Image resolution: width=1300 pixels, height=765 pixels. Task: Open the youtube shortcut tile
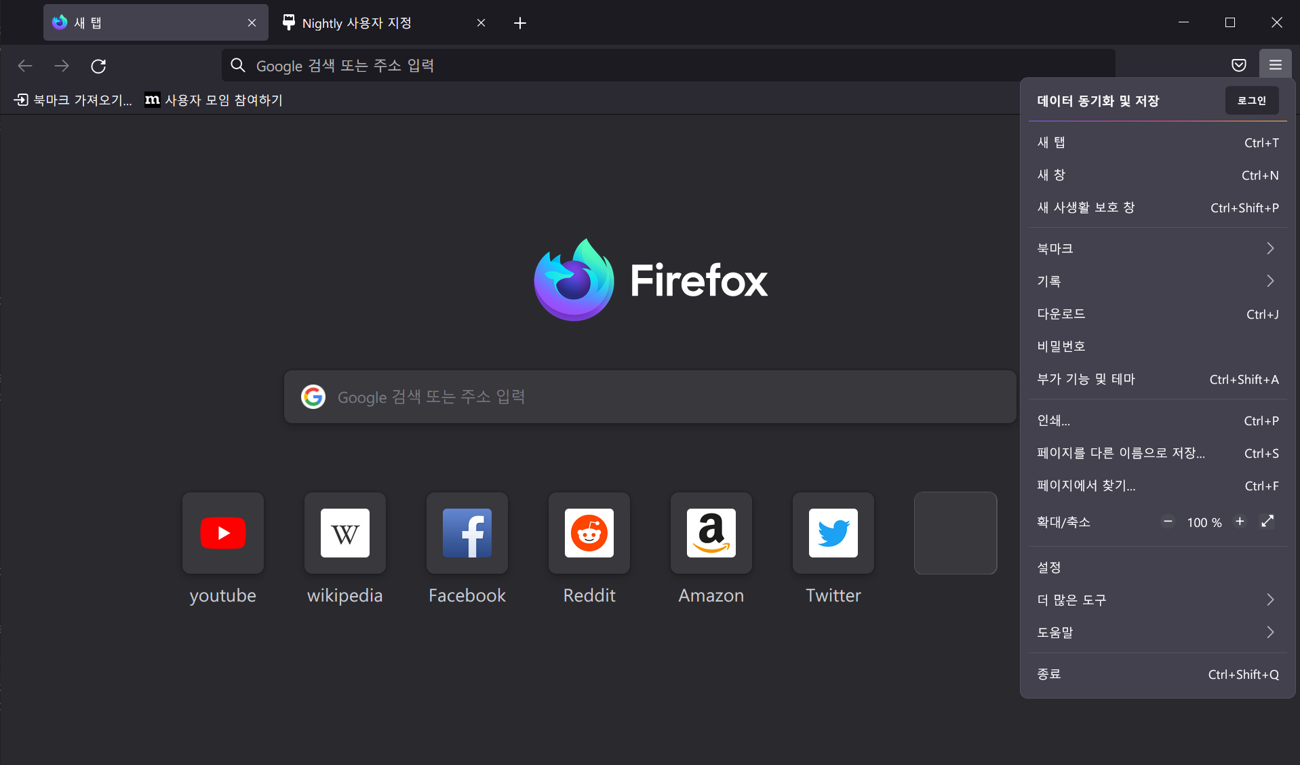(223, 533)
